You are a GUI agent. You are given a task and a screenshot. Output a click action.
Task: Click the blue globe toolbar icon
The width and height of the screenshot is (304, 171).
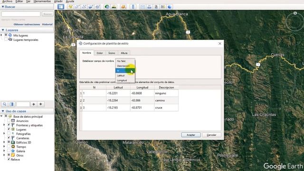[x=170, y=7]
